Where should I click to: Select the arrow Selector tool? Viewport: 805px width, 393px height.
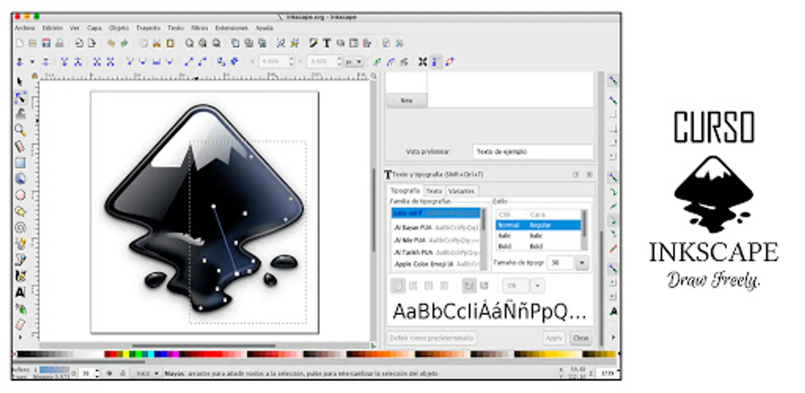tap(20, 82)
